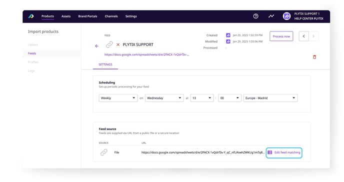Click the PLYTIX SUPPORT 1 account name
The width and height of the screenshot is (344, 182).
point(307,13)
